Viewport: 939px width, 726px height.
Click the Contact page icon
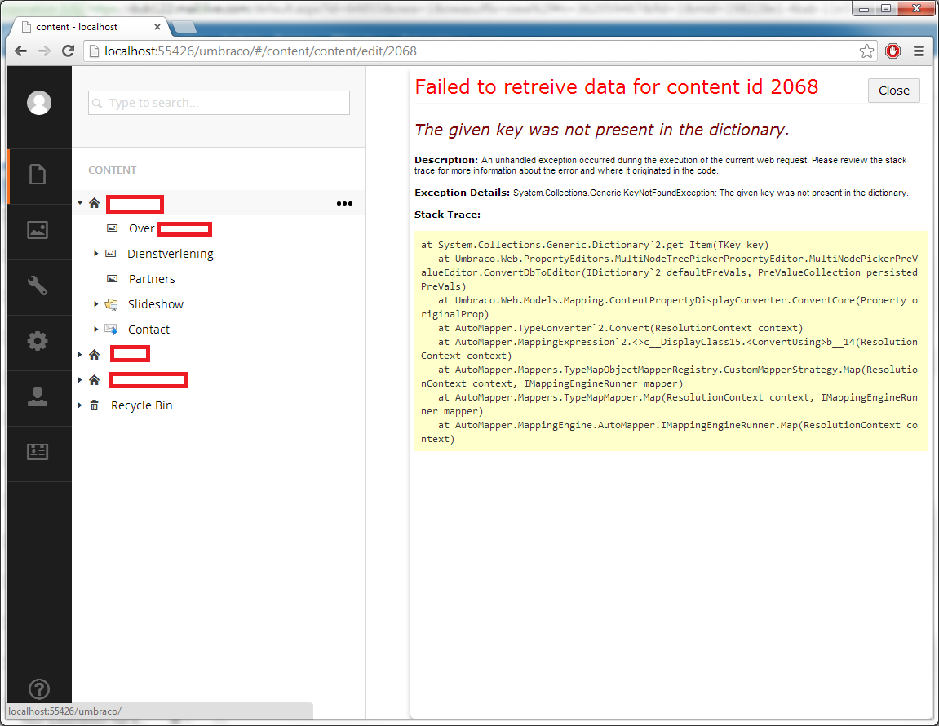click(111, 330)
